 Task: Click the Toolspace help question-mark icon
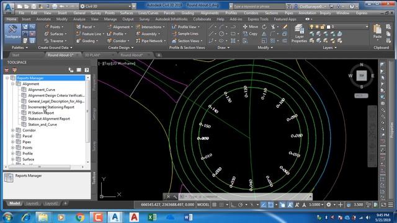pos(87,70)
